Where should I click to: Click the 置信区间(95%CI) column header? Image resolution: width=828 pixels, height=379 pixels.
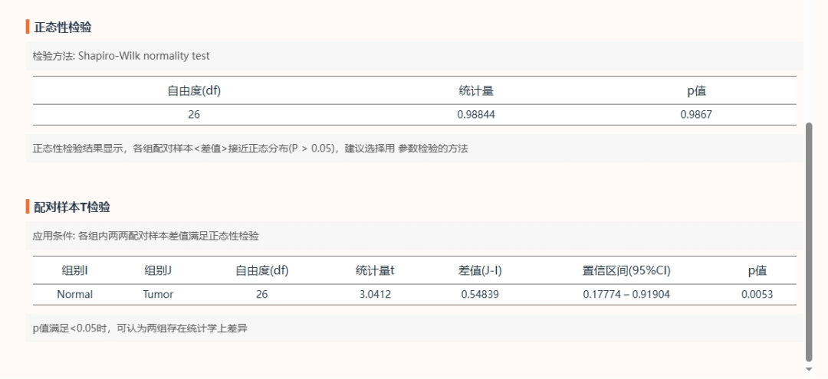pyautogui.click(x=626, y=271)
